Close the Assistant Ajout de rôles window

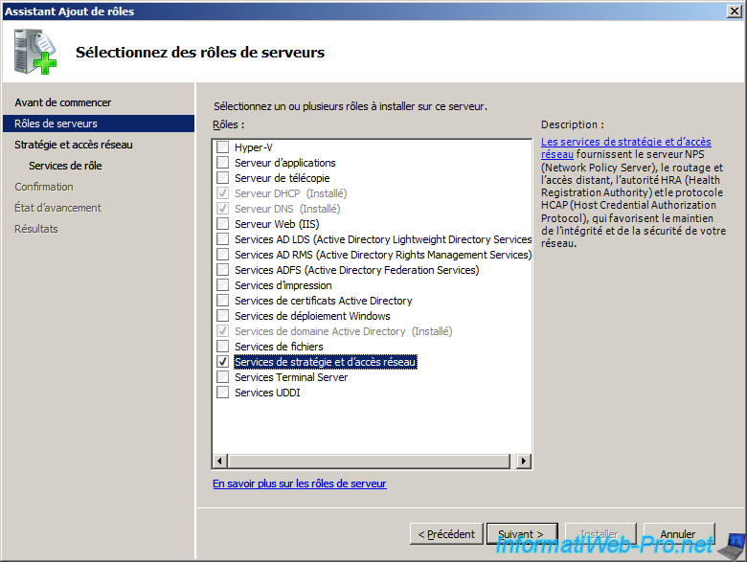pyautogui.click(x=733, y=11)
